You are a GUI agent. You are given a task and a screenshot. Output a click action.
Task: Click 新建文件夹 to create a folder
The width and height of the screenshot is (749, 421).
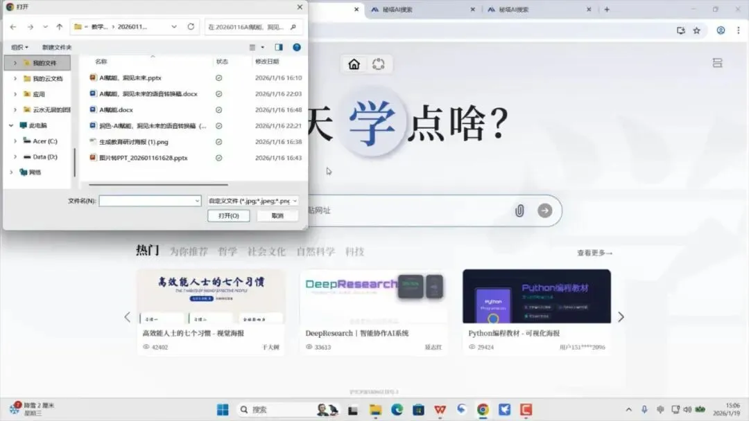(x=57, y=47)
